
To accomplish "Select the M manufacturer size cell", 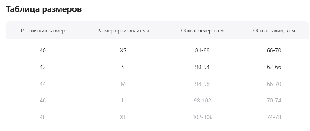I will (123, 84).
